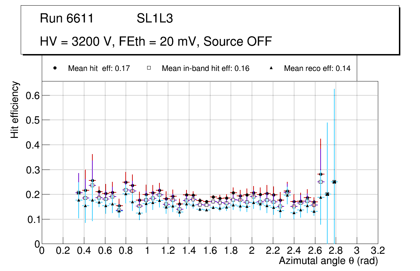
Task: Click the 'Mean reco eff: 0.14' legend text
Action: (x=317, y=68)
